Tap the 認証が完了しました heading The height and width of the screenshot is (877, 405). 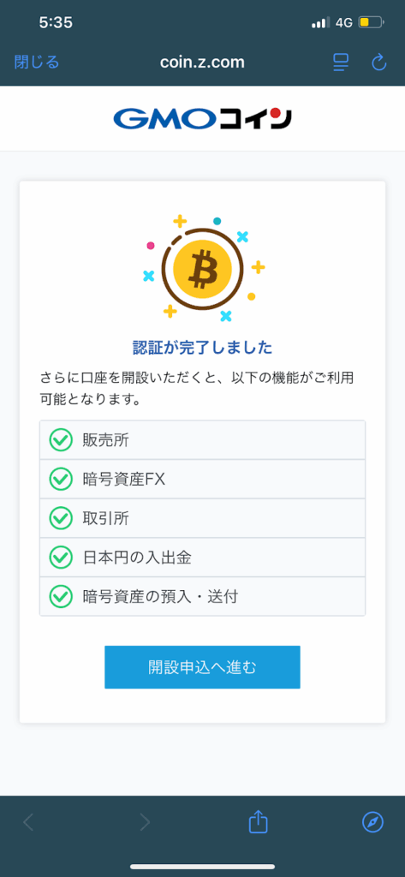(x=202, y=349)
